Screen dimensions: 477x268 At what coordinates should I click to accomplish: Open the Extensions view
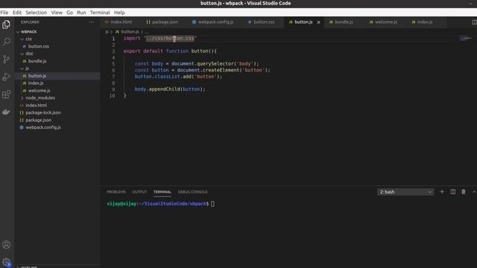tap(6, 95)
